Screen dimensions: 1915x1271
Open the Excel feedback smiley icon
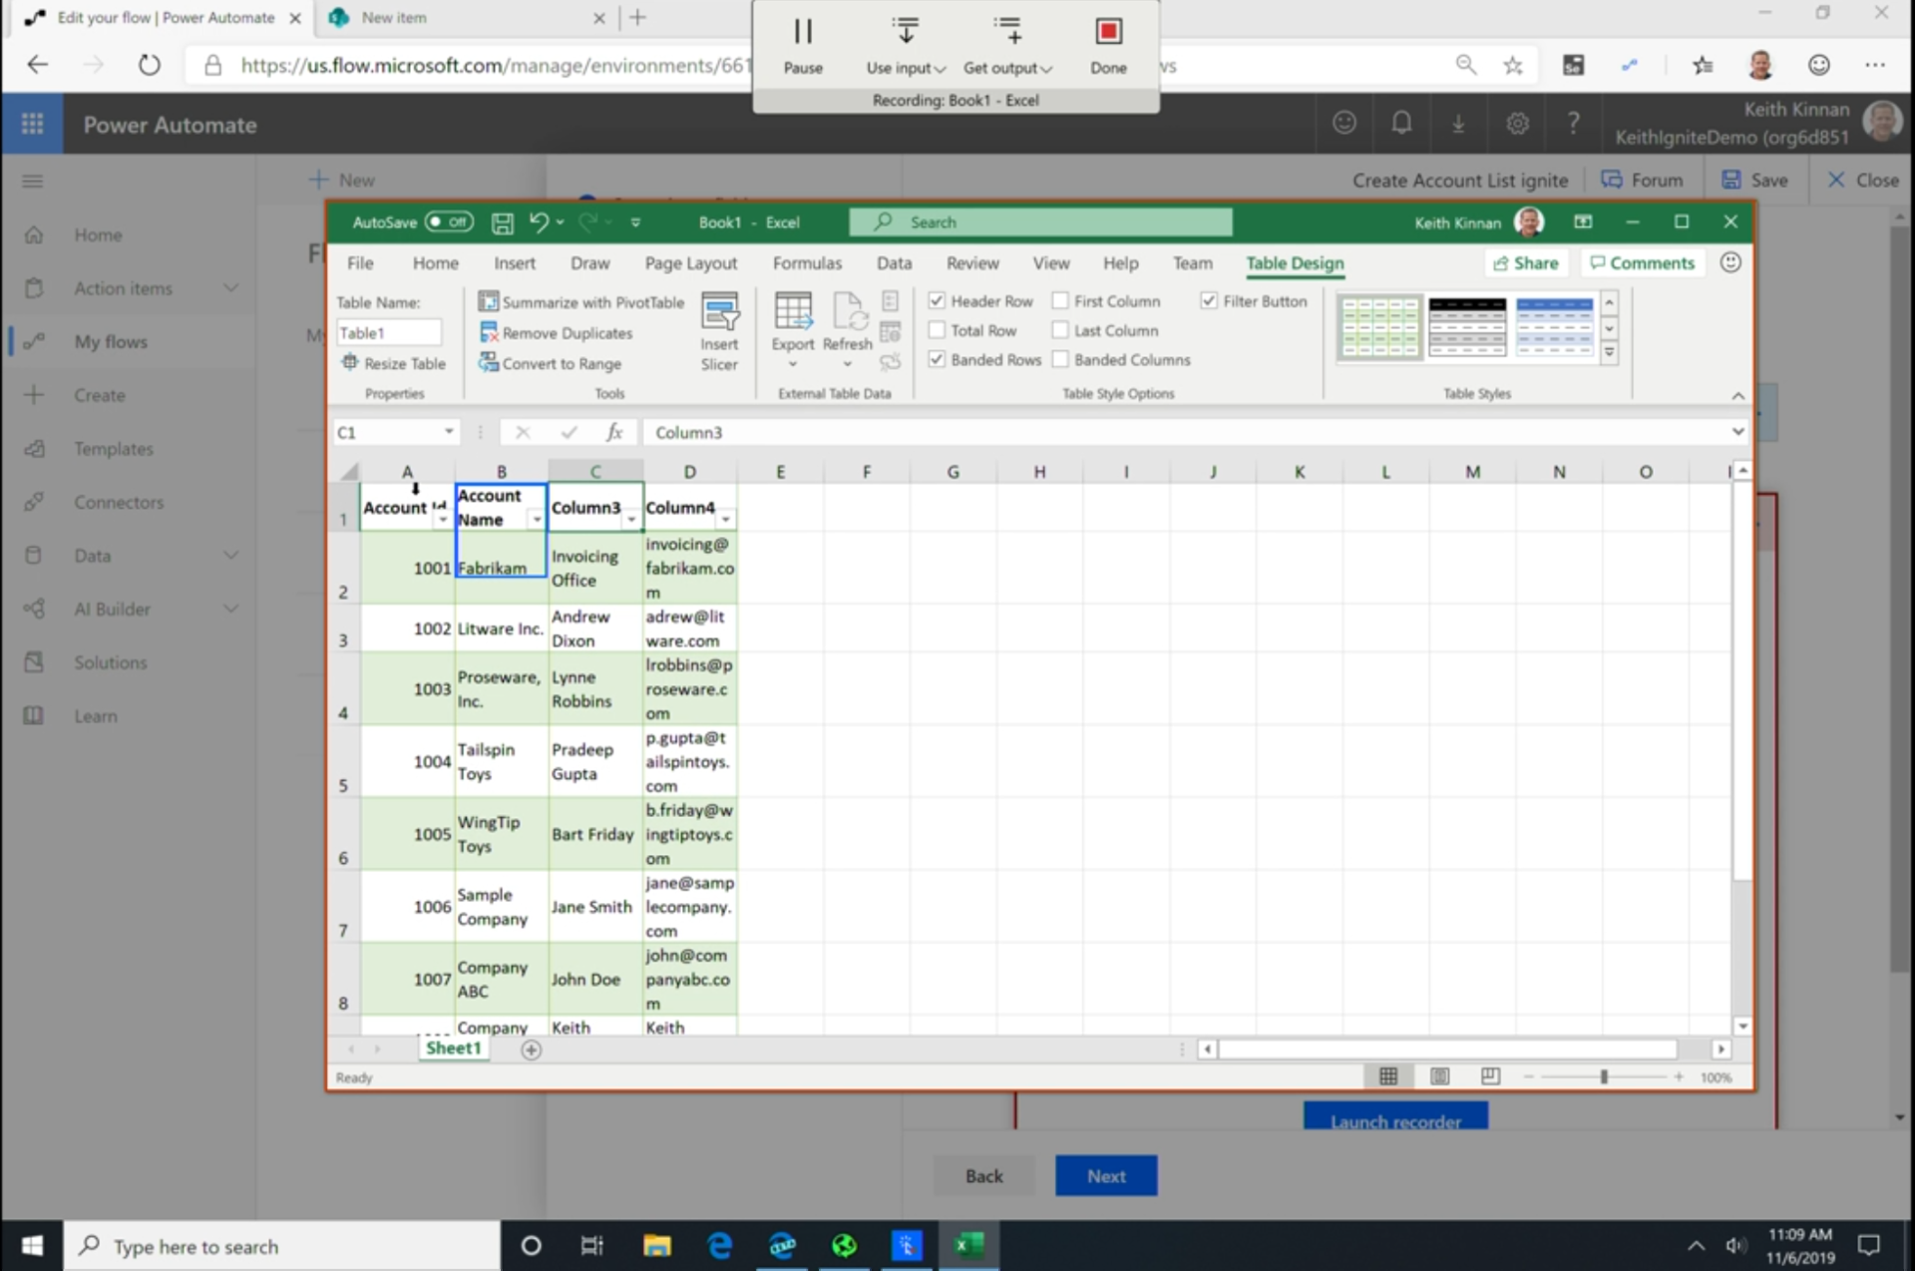(1730, 262)
